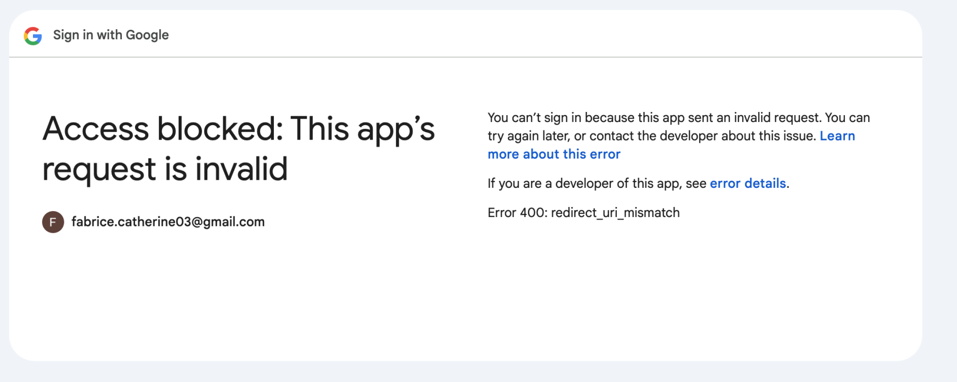This screenshot has height=382, width=957.
Task: Click the Access blocked heading
Action: [x=239, y=149]
